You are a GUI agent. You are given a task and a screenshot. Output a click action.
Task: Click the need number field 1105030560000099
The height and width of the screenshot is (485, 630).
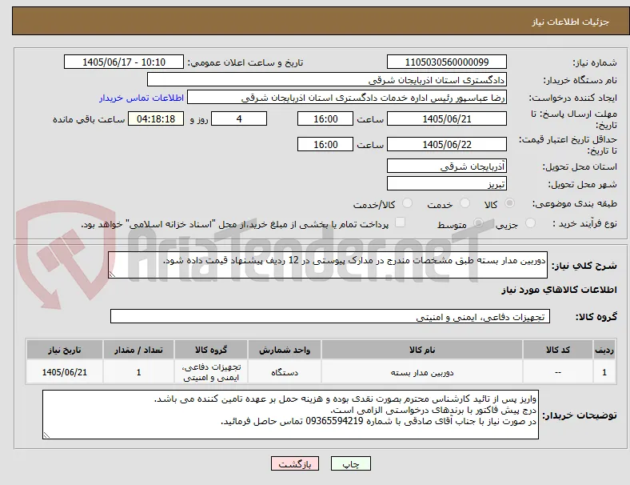446,62
